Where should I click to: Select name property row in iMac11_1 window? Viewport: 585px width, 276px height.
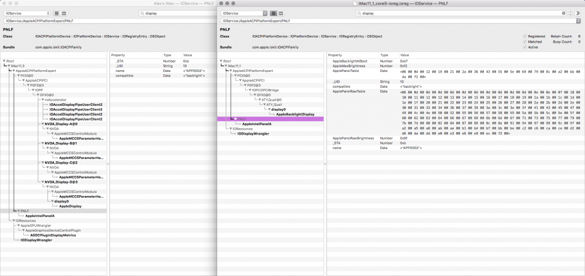pyautogui.click(x=455, y=148)
